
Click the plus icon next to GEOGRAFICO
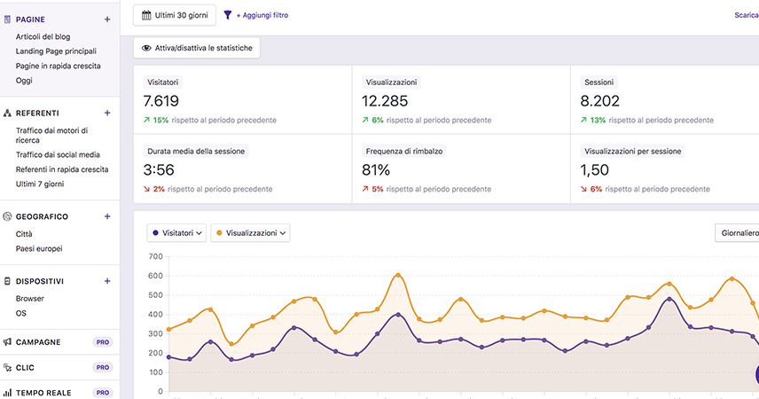(x=107, y=216)
